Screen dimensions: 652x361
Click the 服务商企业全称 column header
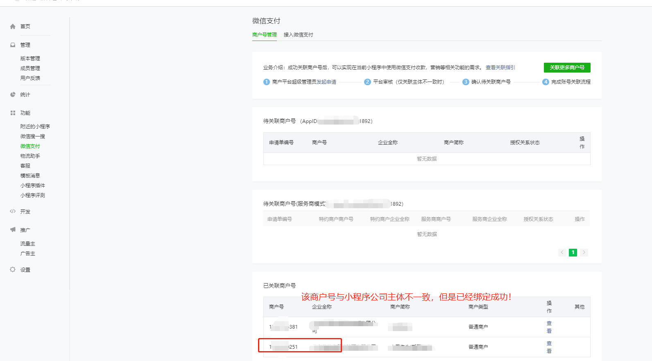click(x=490, y=219)
